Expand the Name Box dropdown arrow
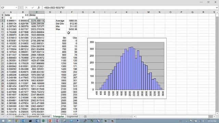The image size is (219, 123). pos(16,8)
